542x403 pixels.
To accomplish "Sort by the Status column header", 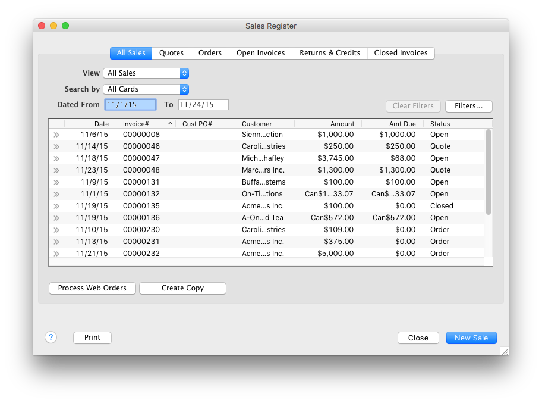I will [x=454, y=124].
